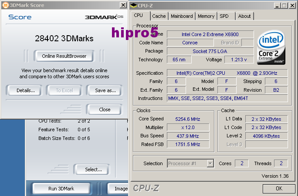Click the 3DMark05 logo in Score dialog

[104, 17]
